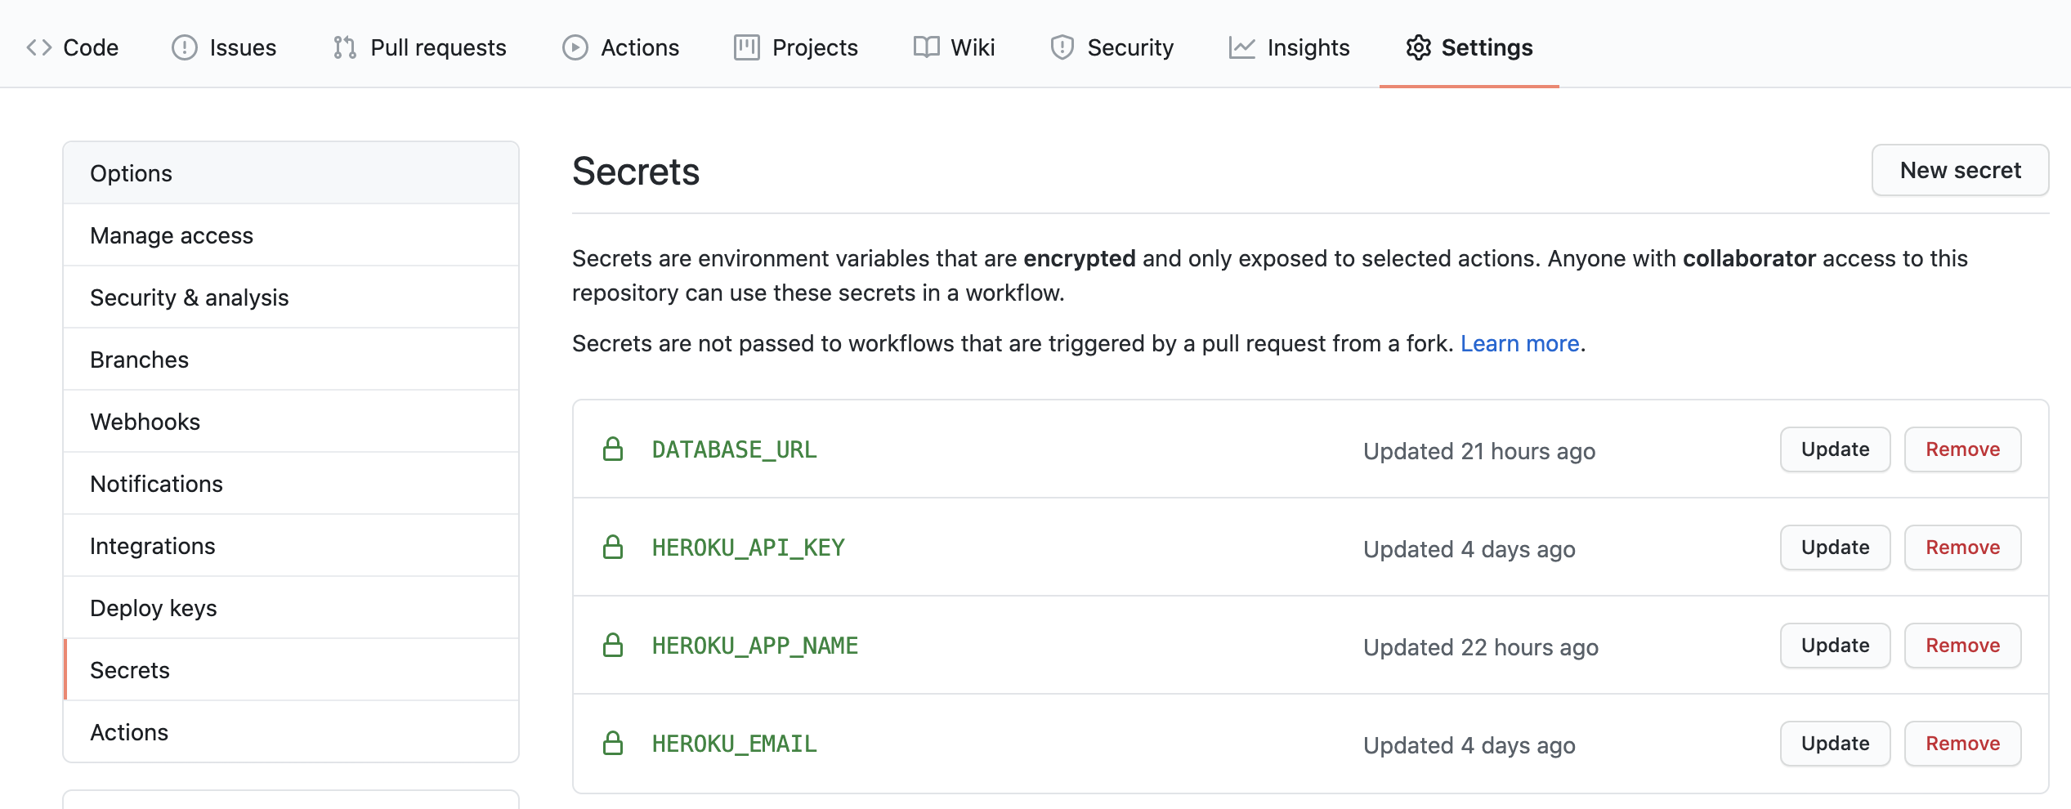The image size is (2071, 809).
Task: Update the HEROKU_API_KEY secret
Action: (x=1834, y=548)
